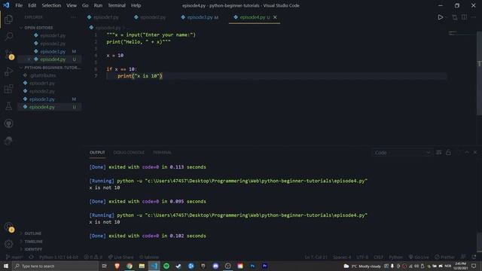
Task: Click Prettier in the status bar
Action: pos(444,257)
